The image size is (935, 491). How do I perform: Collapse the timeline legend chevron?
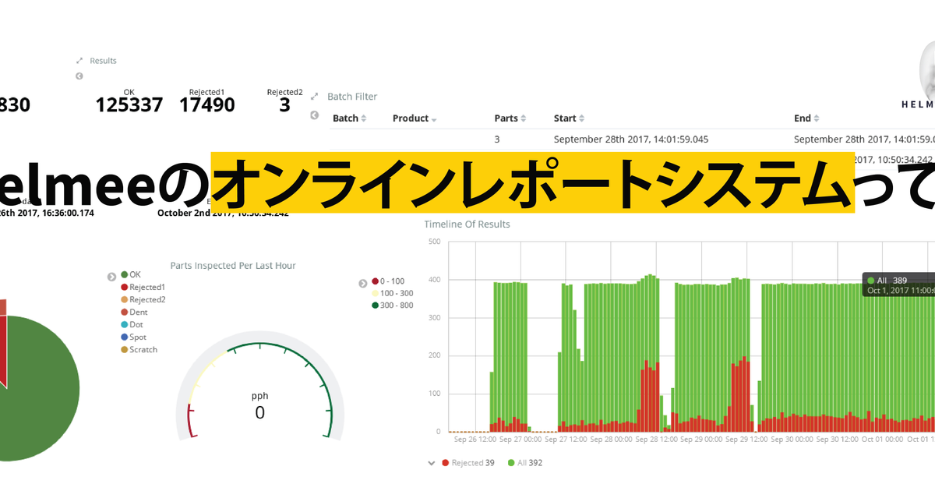(432, 463)
